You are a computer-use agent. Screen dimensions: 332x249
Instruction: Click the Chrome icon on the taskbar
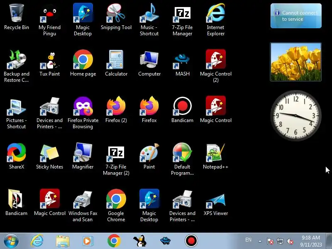click(114, 241)
